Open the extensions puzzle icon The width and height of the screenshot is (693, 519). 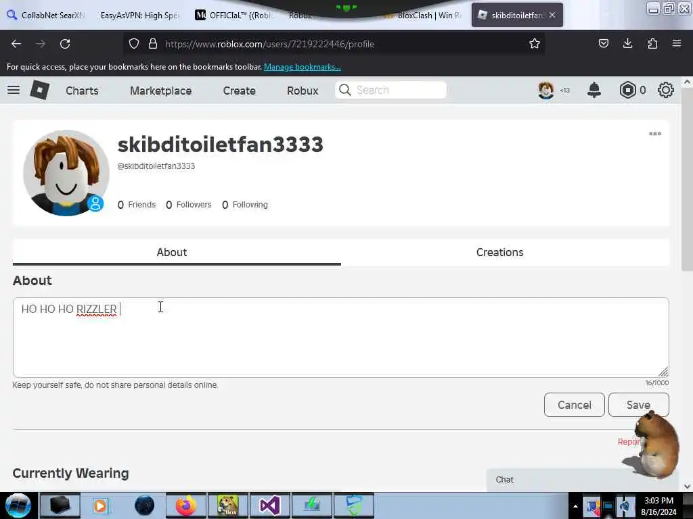(x=652, y=43)
